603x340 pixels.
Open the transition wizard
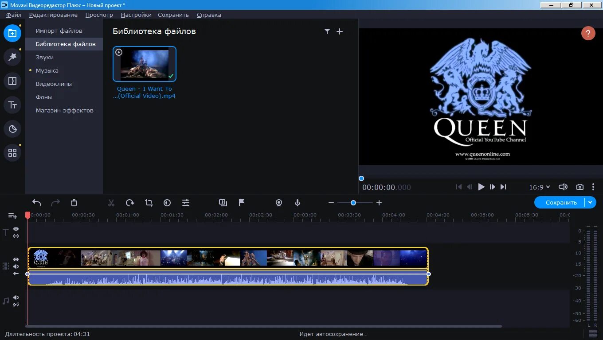pos(223,203)
